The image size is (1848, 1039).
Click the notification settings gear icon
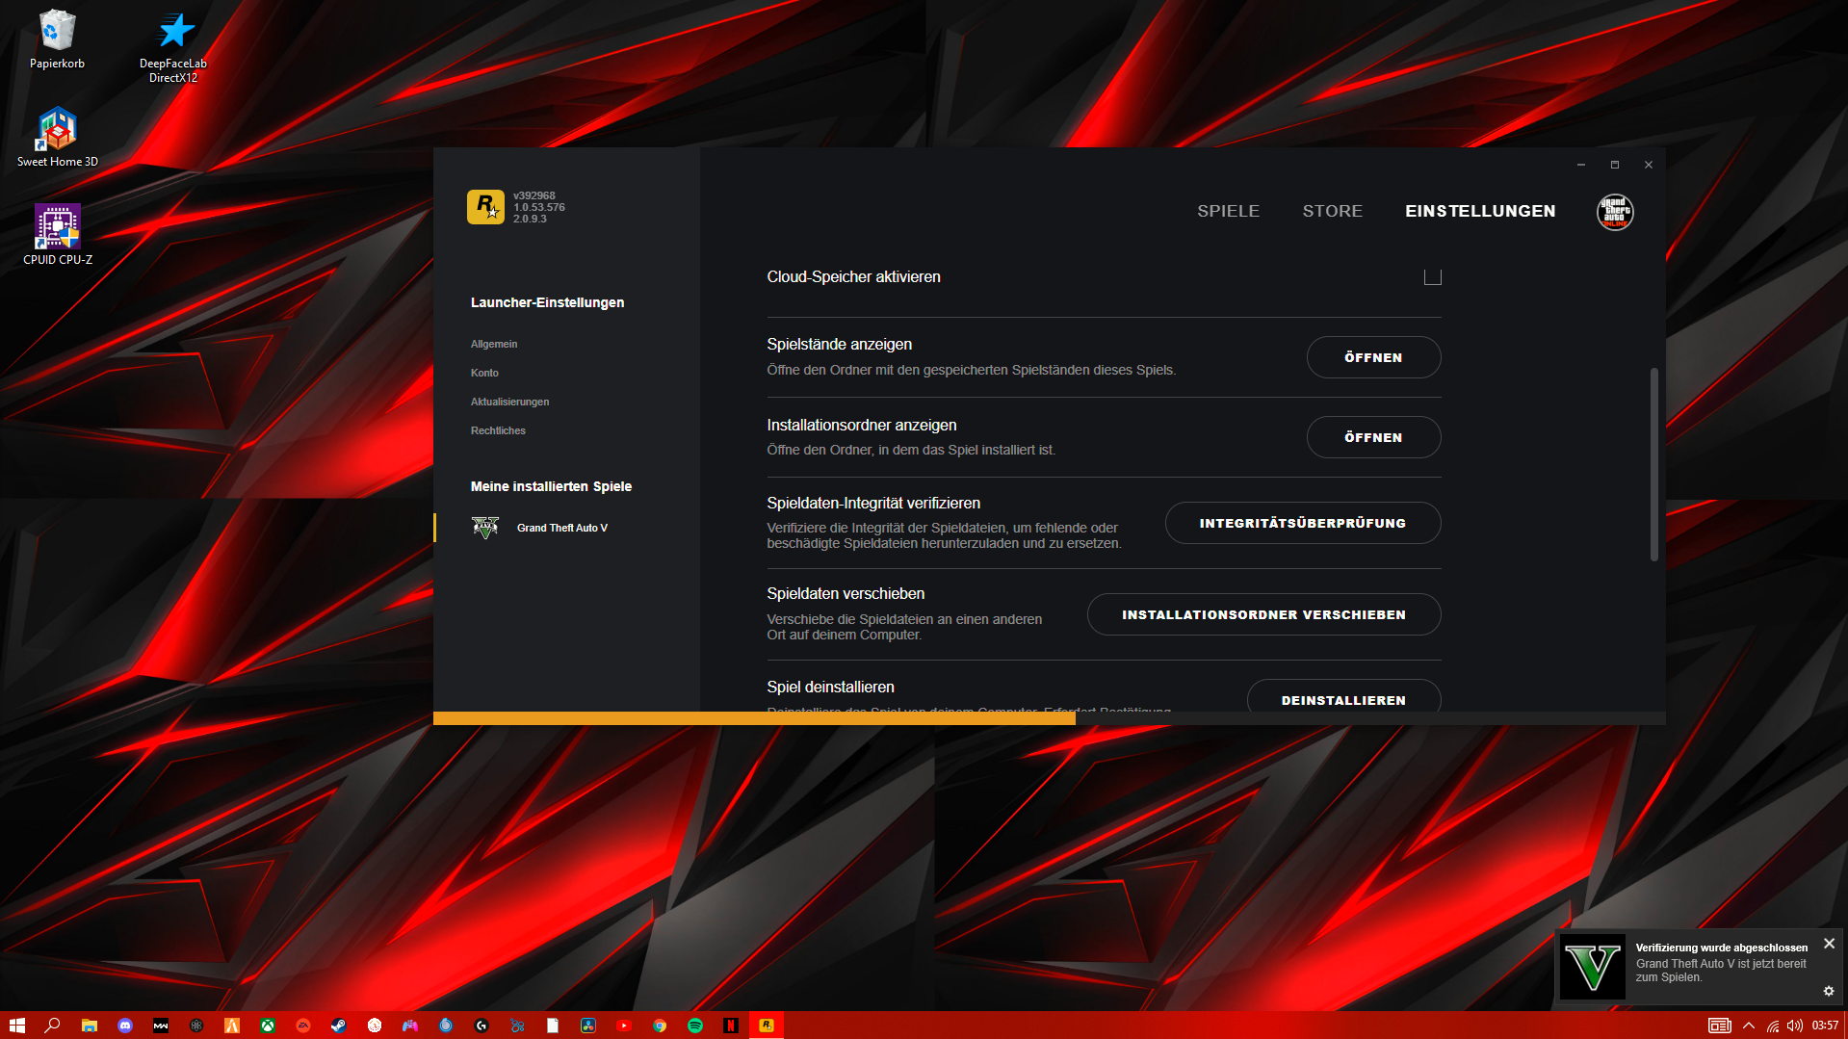[1829, 991]
